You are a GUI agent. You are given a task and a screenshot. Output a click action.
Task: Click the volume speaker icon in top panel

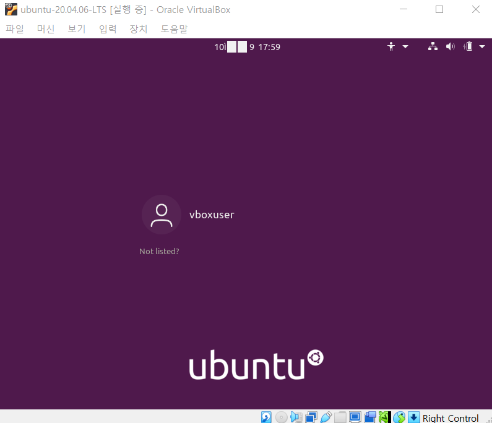coord(451,47)
